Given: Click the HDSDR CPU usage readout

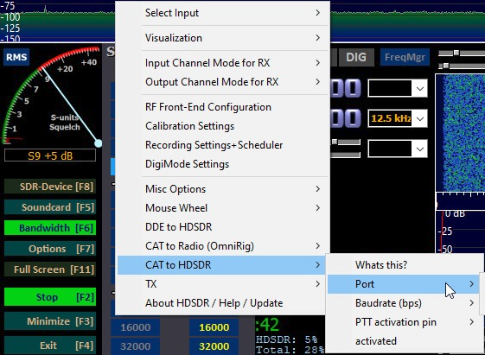Looking at the screenshot, I should coord(287,339).
